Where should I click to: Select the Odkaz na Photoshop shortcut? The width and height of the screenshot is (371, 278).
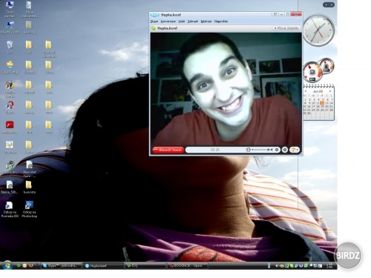[29, 209]
